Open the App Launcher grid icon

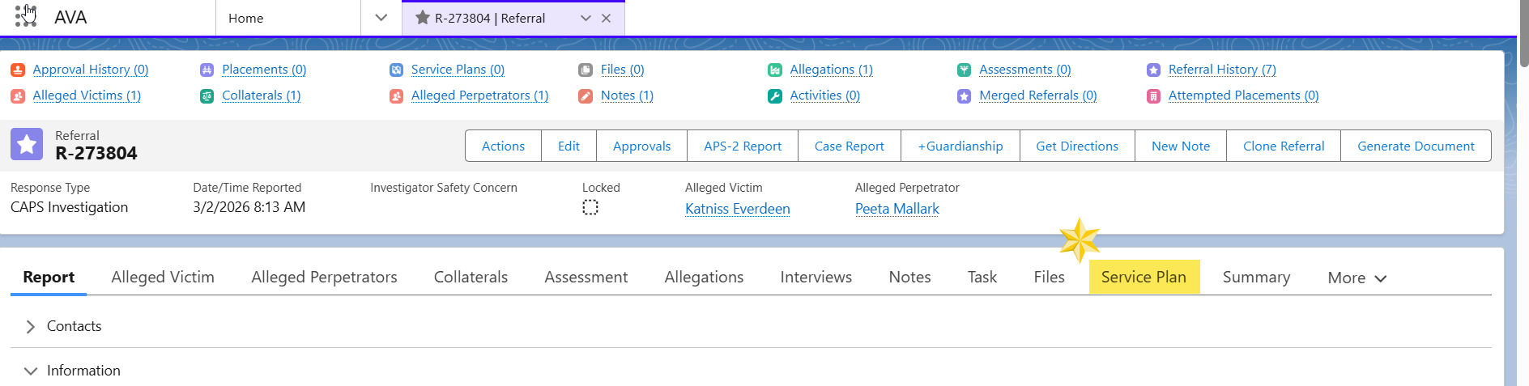pyautogui.click(x=26, y=17)
